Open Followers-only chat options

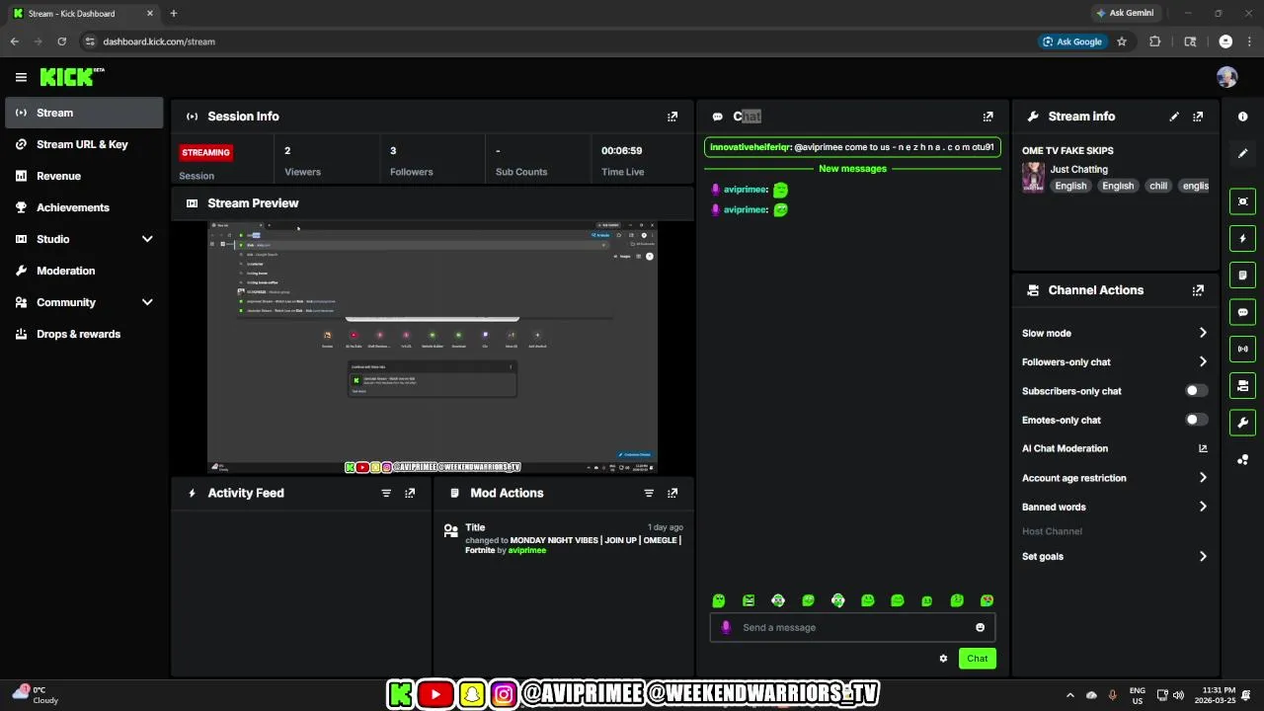tap(1115, 361)
